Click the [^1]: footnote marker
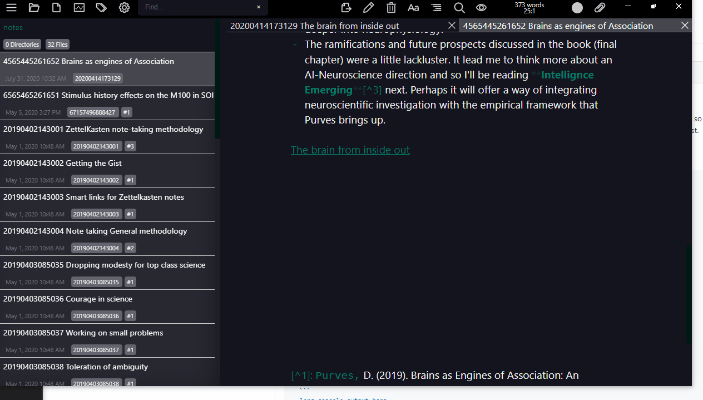Screen dimensions: 703x400 click(x=301, y=376)
